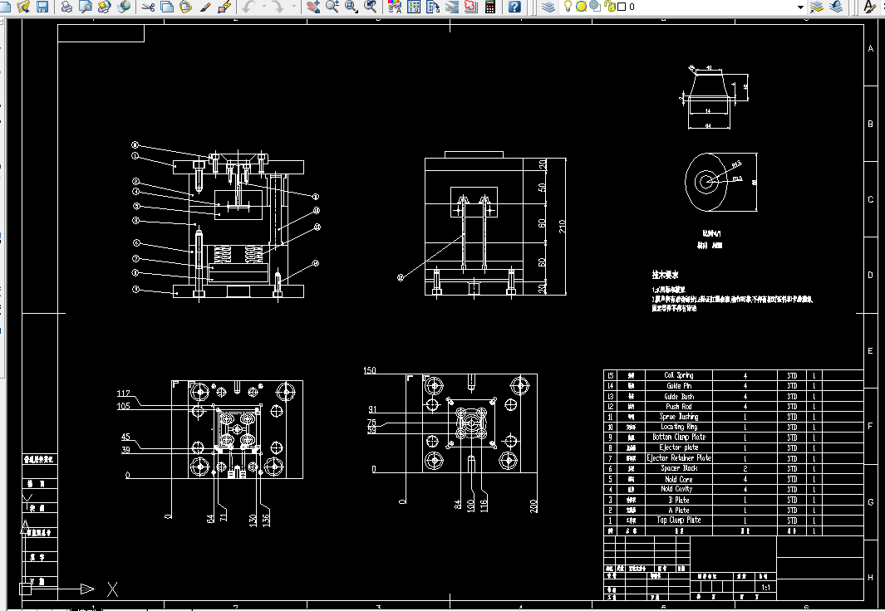Activate the Pan Realtime hand tool

[x=313, y=6]
